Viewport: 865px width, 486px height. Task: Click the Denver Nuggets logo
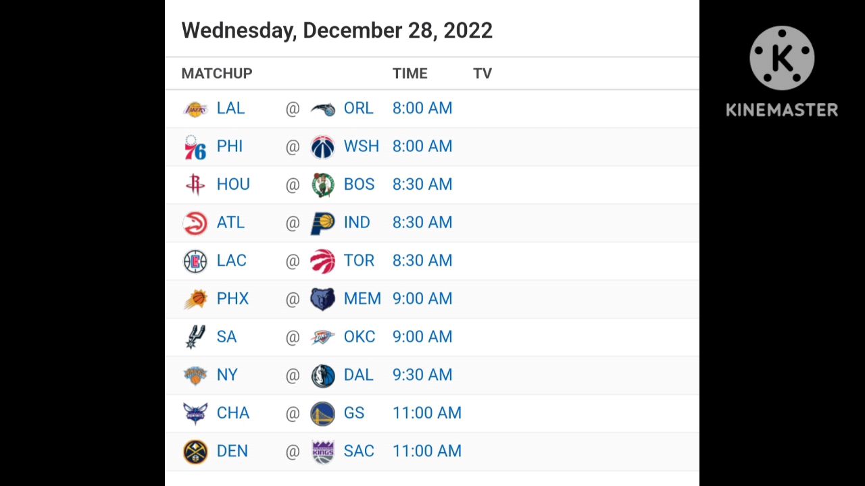(195, 452)
